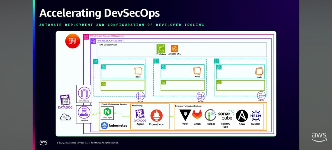Click the red binary code circle icon
Viewport: 332px width, 150px height.
[x=73, y=41]
